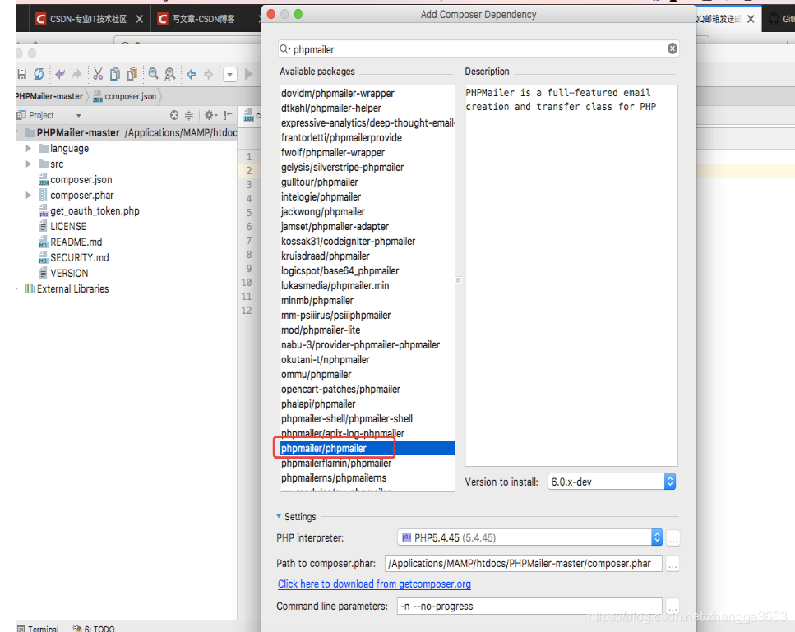
Task: Open the Terminal tool window
Action: pos(38,628)
